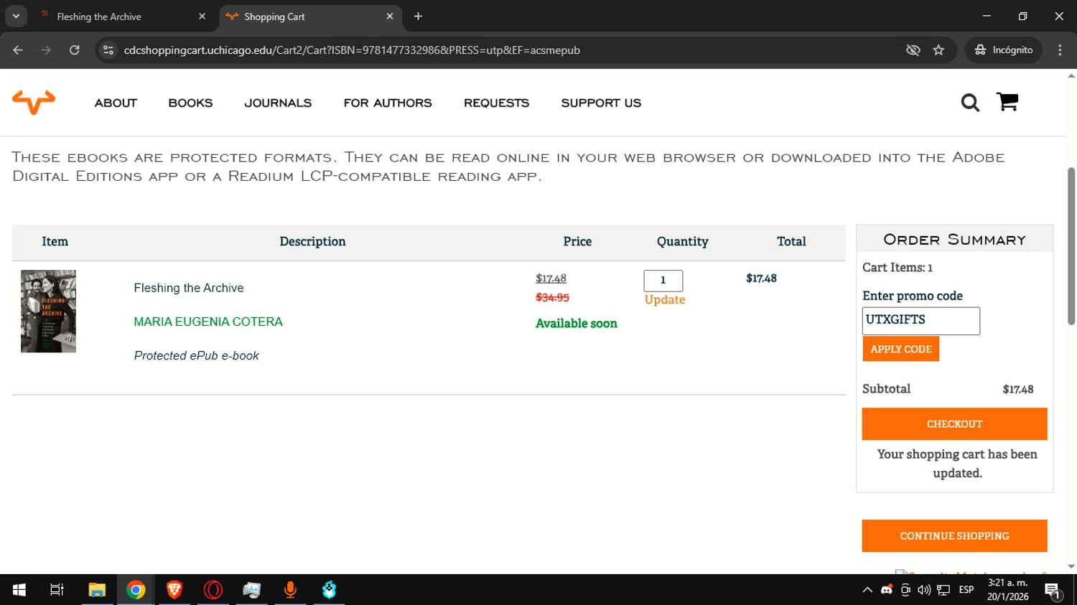Image resolution: width=1077 pixels, height=605 pixels.
Task: Open File Explorer from the taskbar
Action: (97, 590)
